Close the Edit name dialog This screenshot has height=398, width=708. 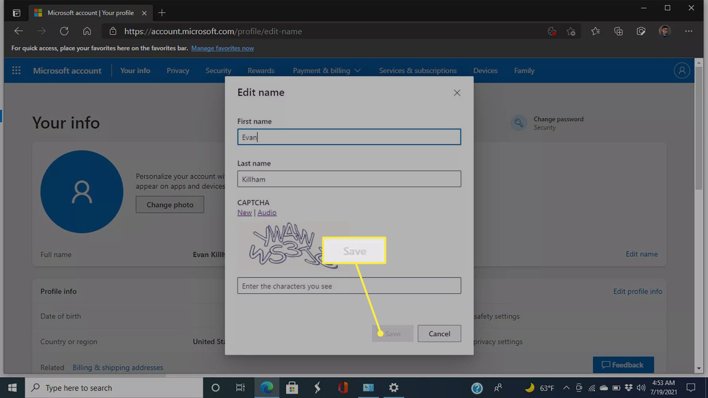coord(457,93)
